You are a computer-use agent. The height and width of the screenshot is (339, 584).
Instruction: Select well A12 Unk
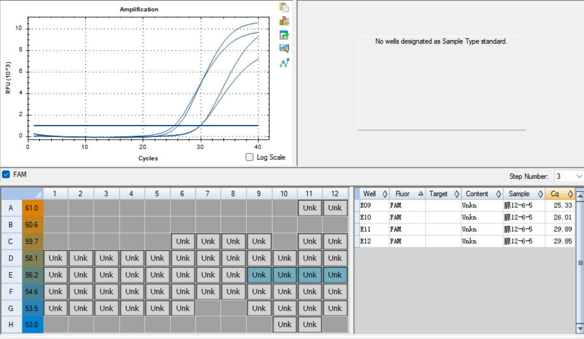[335, 208]
